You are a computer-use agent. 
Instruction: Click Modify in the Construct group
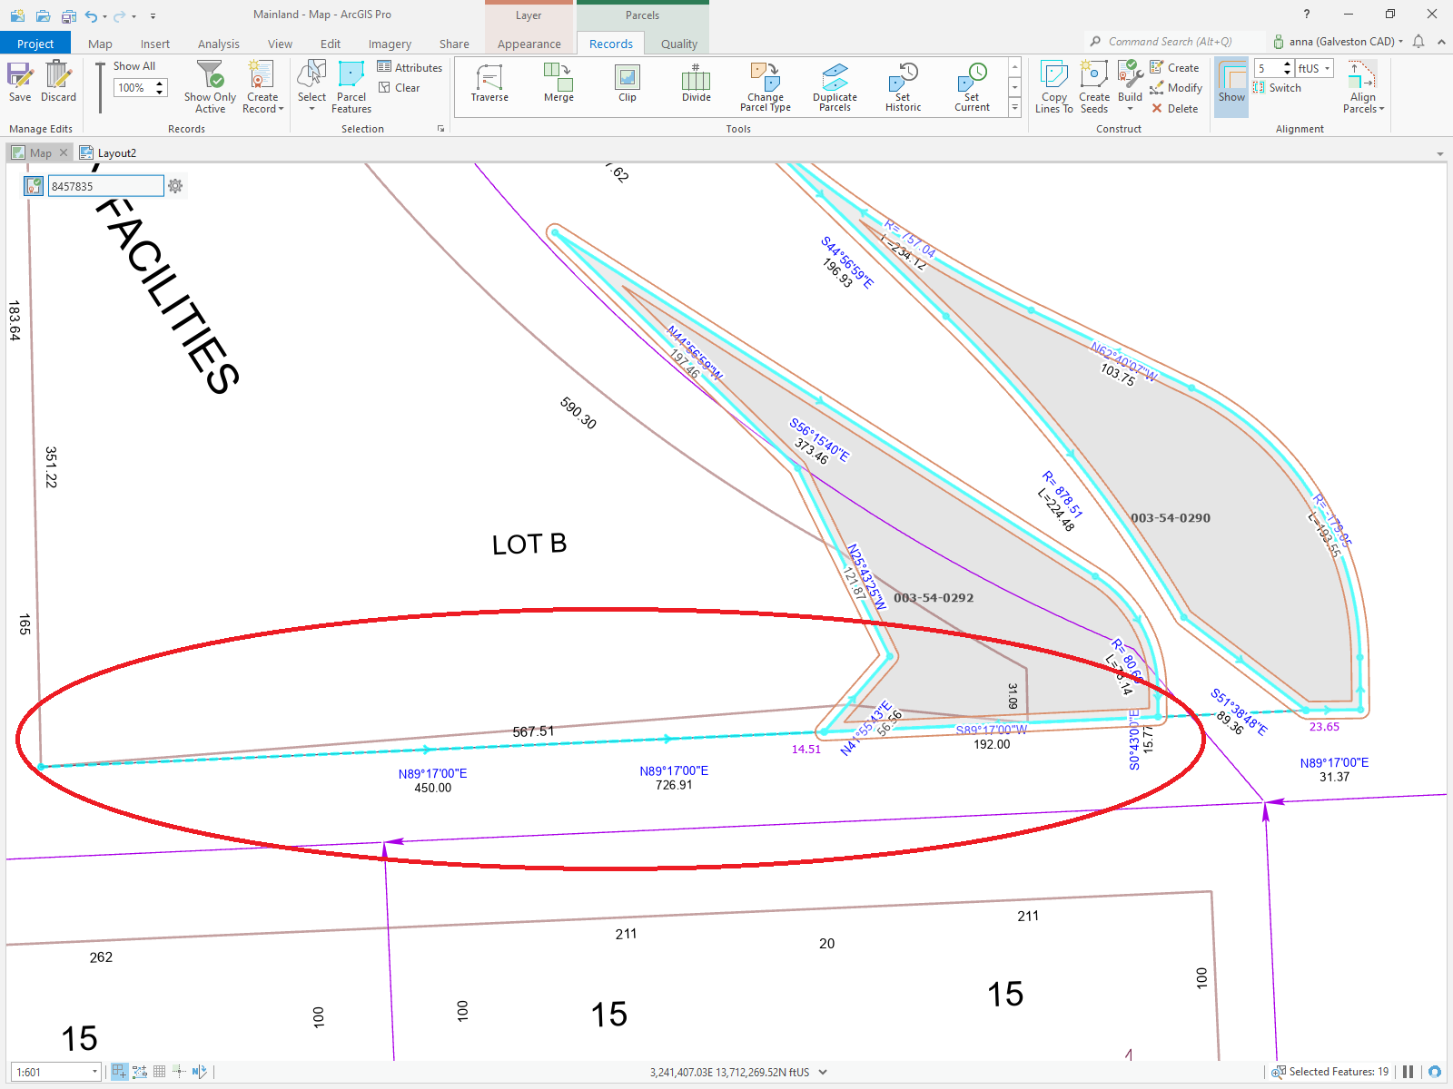pyautogui.click(x=1176, y=88)
